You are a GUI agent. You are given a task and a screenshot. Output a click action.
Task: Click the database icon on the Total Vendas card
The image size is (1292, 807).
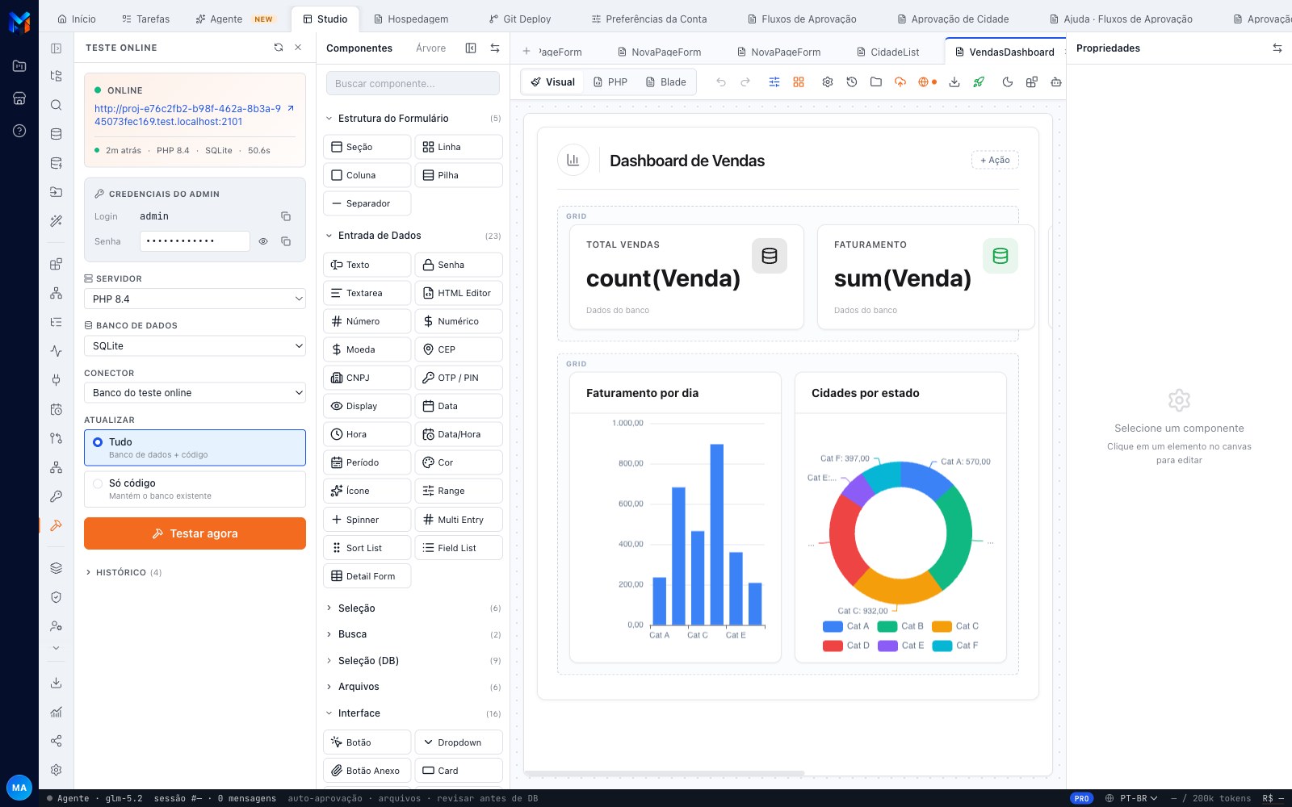tap(770, 256)
